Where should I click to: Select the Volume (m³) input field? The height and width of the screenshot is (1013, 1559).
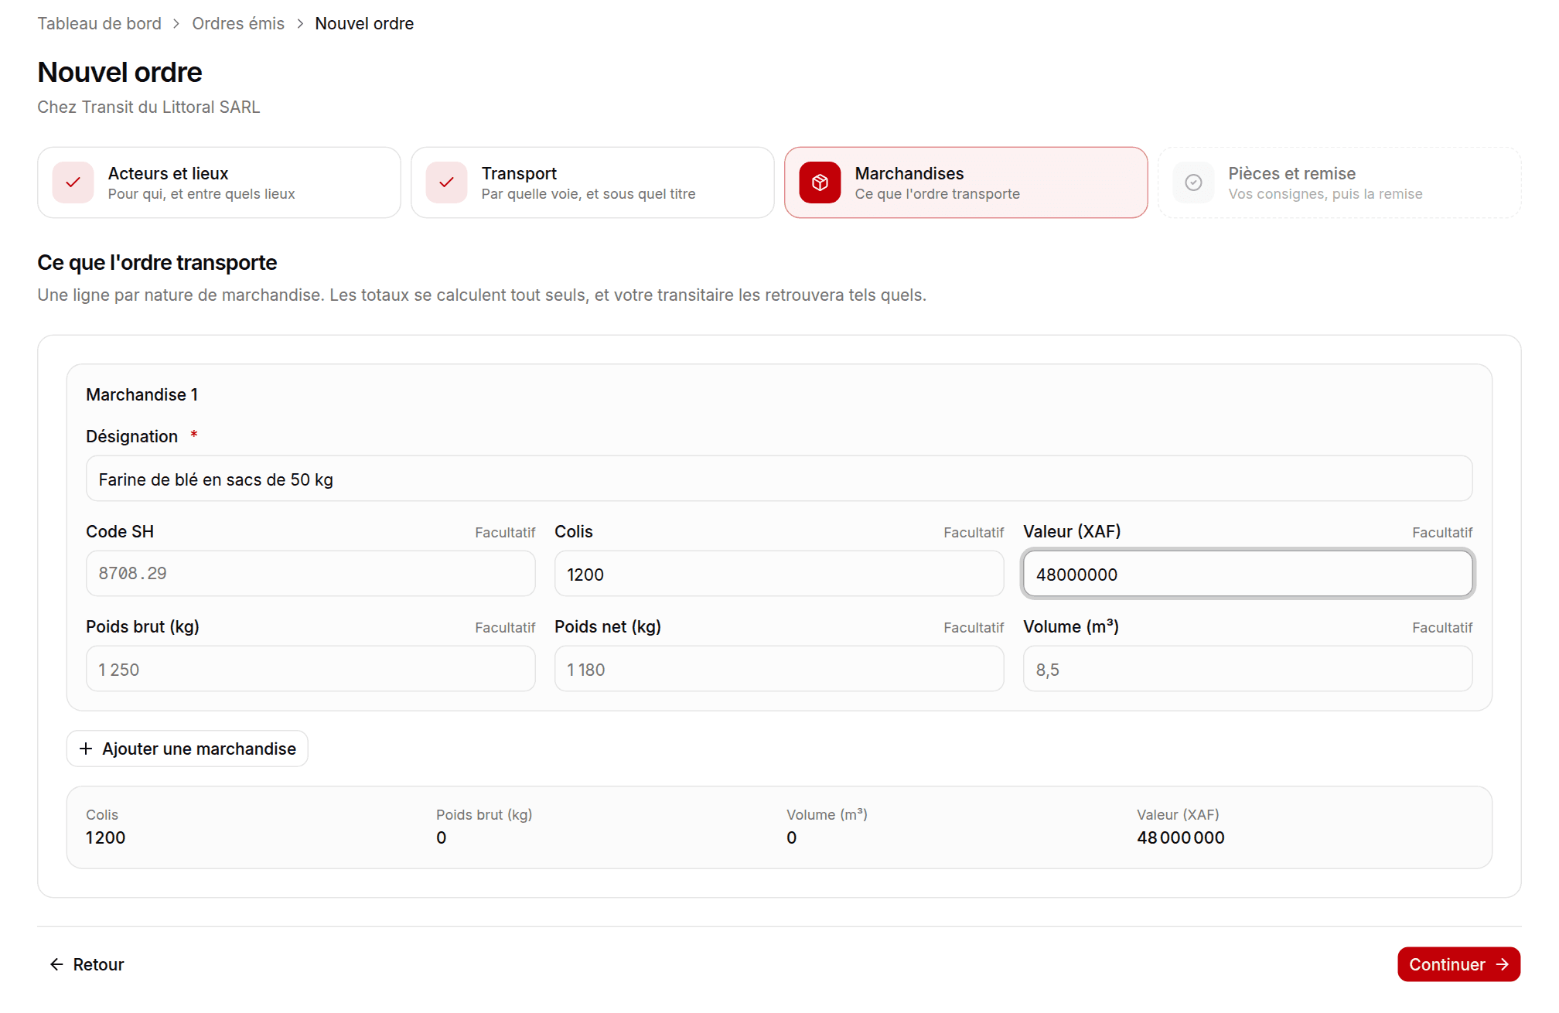(x=1247, y=669)
